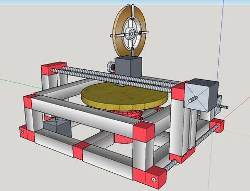Select the gray cube beneath the upright wheel
The height and width of the screenshot is (191, 250).
click(x=128, y=67)
